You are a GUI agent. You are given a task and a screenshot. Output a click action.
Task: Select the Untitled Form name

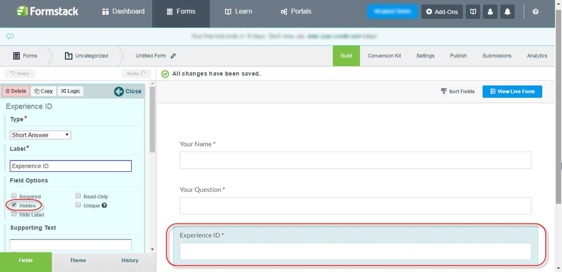point(150,56)
